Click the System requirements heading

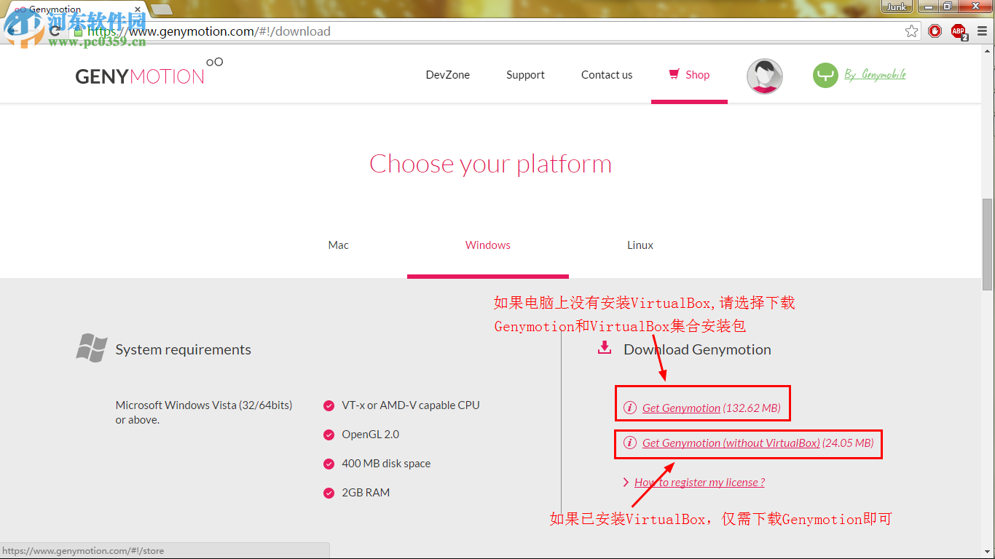tap(183, 349)
